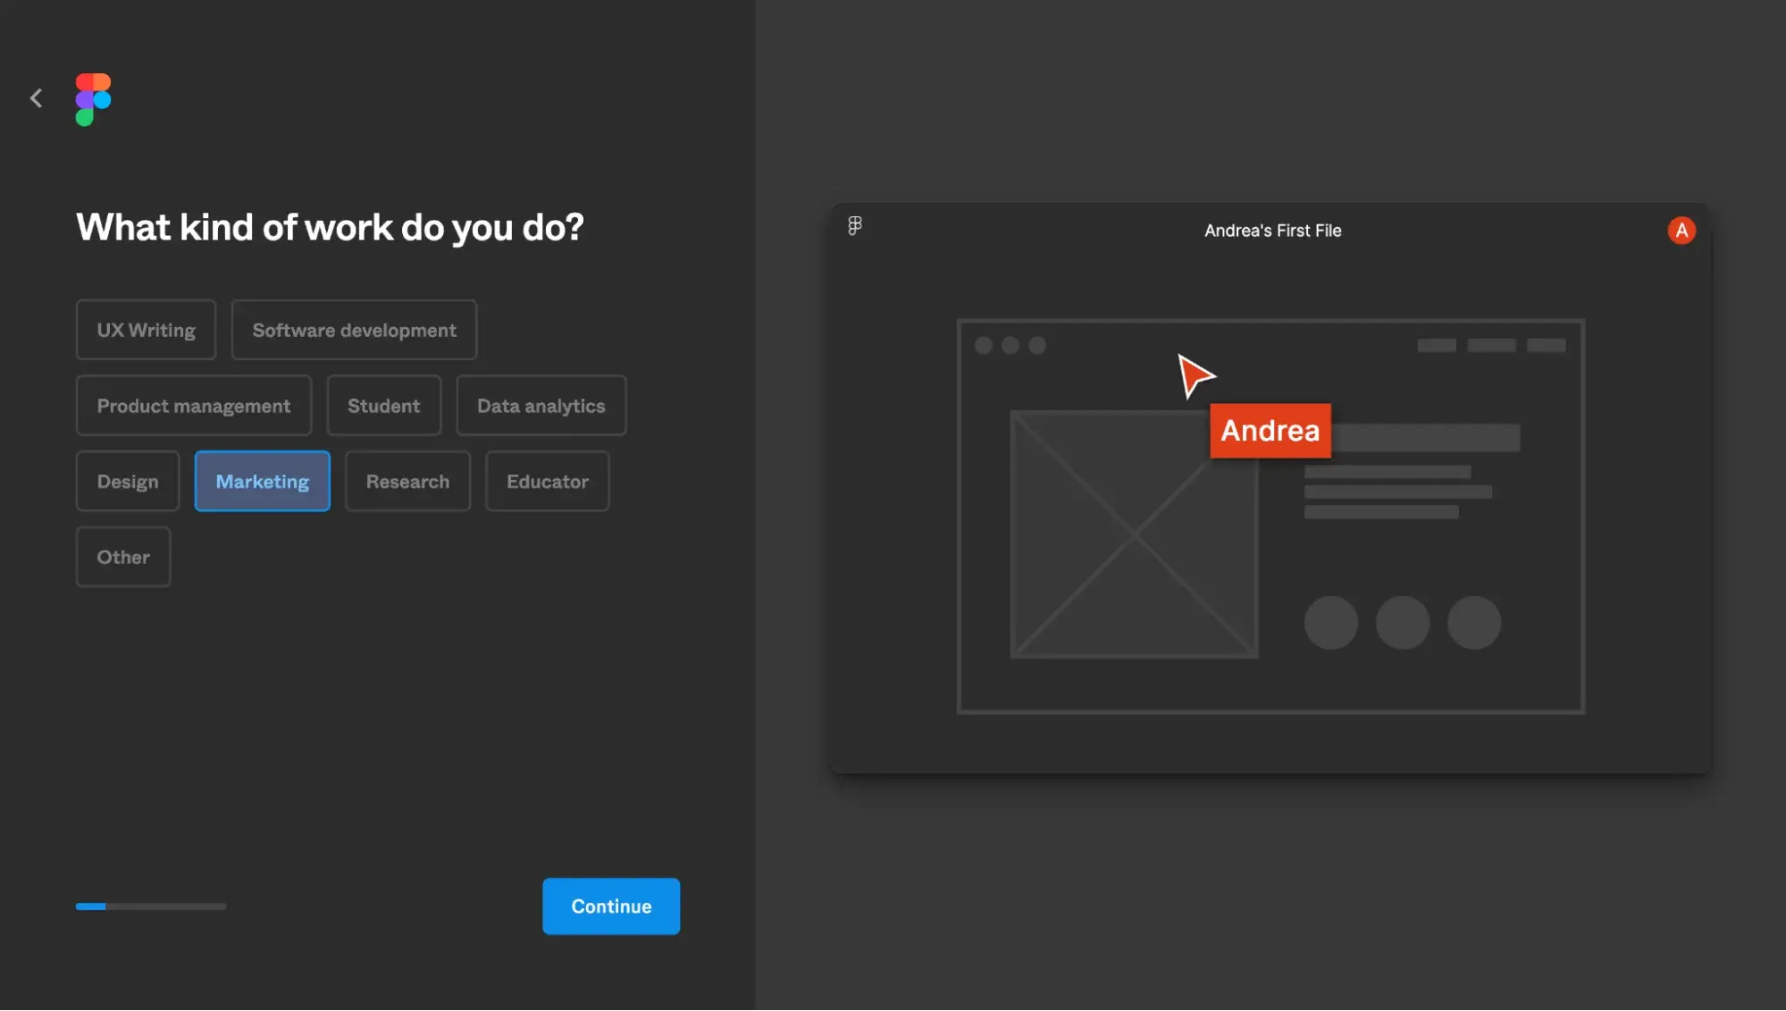Click the colorful Figma logo
This screenshot has width=1786, height=1011.
(x=93, y=99)
